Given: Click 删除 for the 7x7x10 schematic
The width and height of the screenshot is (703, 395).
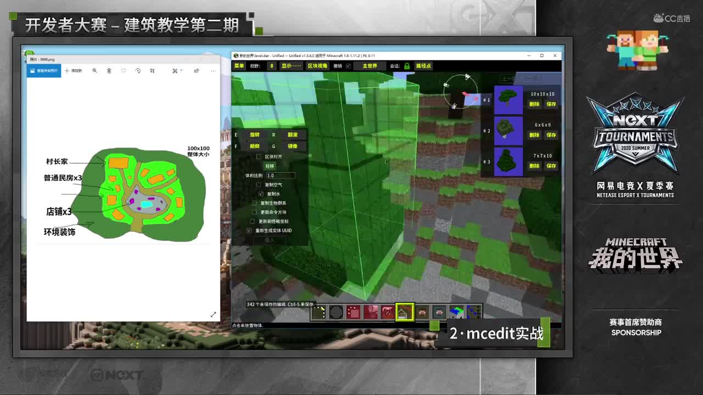Looking at the screenshot, I should (534, 166).
